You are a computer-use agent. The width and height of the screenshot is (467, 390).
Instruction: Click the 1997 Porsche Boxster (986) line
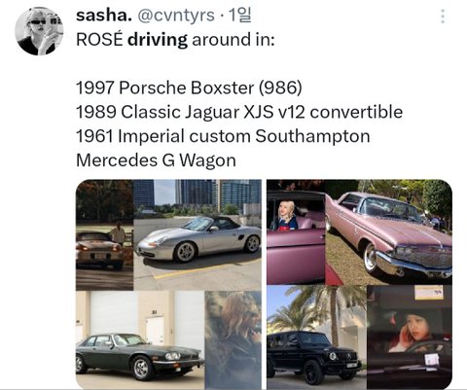coord(189,88)
